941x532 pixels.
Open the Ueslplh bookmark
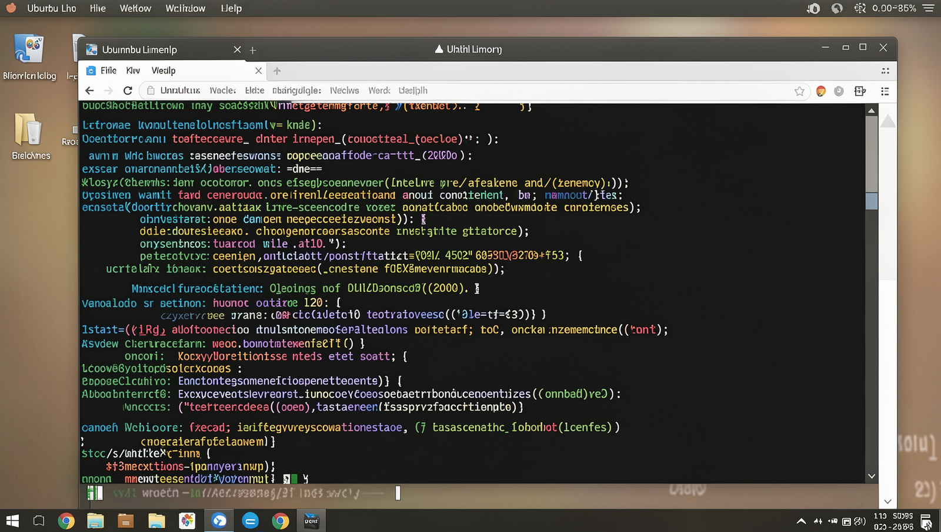click(x=413, y=90)
